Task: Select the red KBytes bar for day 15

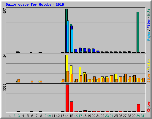Action: coord(72,107)
